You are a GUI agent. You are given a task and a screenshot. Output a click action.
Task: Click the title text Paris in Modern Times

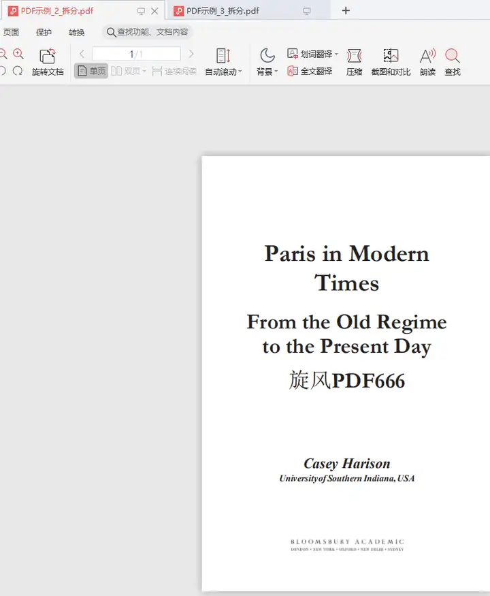coord(346,268)
